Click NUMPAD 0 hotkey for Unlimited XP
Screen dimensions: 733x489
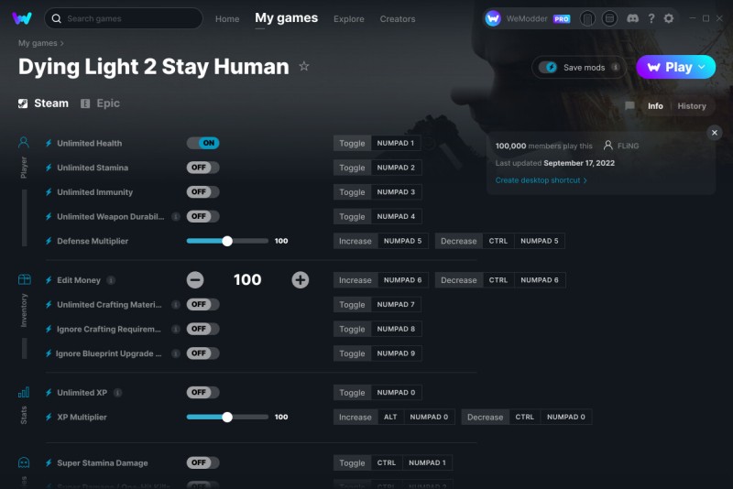point(396,392)
